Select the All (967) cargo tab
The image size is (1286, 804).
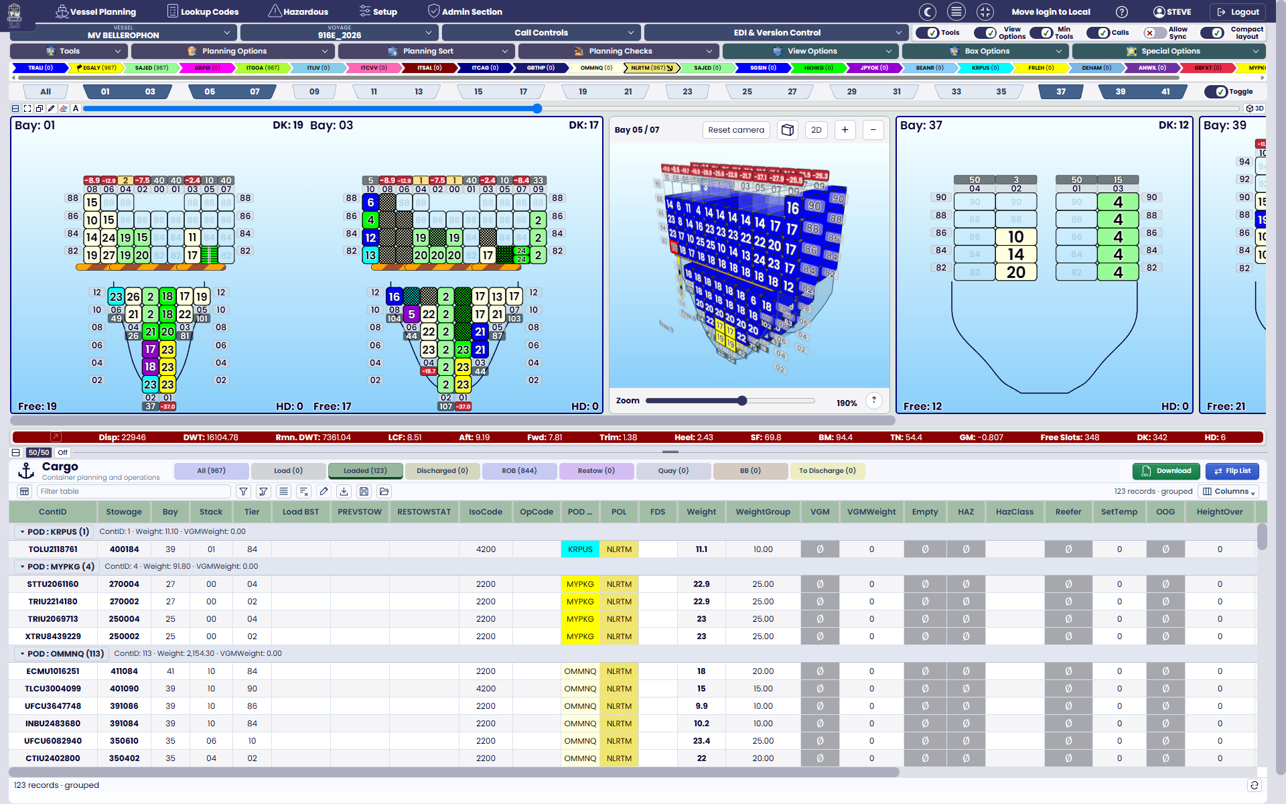click(x=212, y=471)
